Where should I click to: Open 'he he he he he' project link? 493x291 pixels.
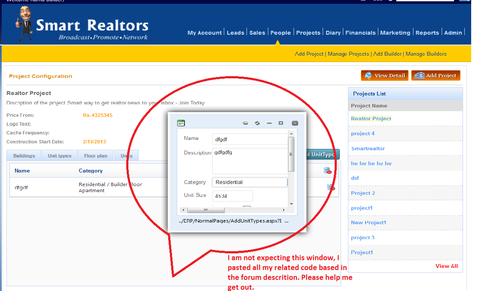(x=371, y=163)
